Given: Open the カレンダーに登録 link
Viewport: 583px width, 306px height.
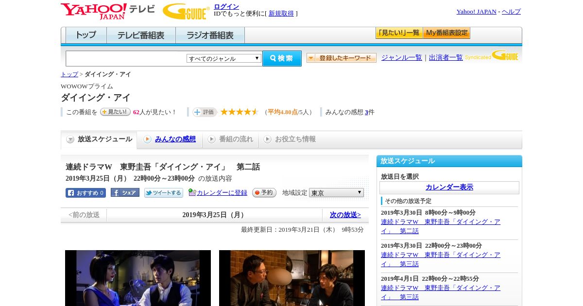Looking at the screenshot, I should (x=222, y=193).
